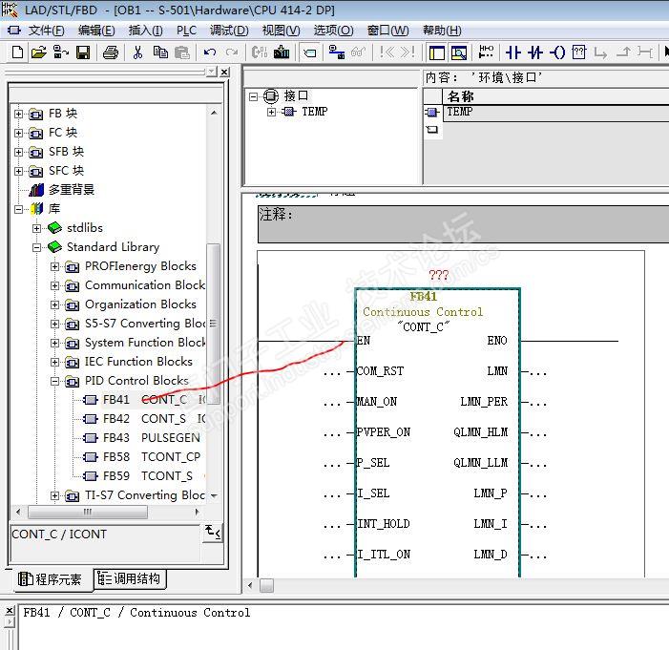The width and height of the screenshot is (669, 650).
Task: Expand the FB 块 tree node
Action: pos(18,114)
